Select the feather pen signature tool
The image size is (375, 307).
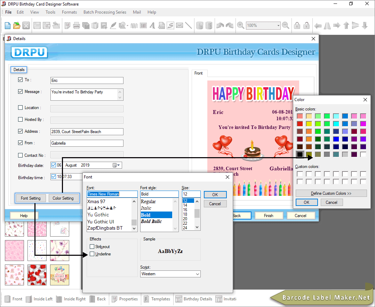[x=113, y=25]
